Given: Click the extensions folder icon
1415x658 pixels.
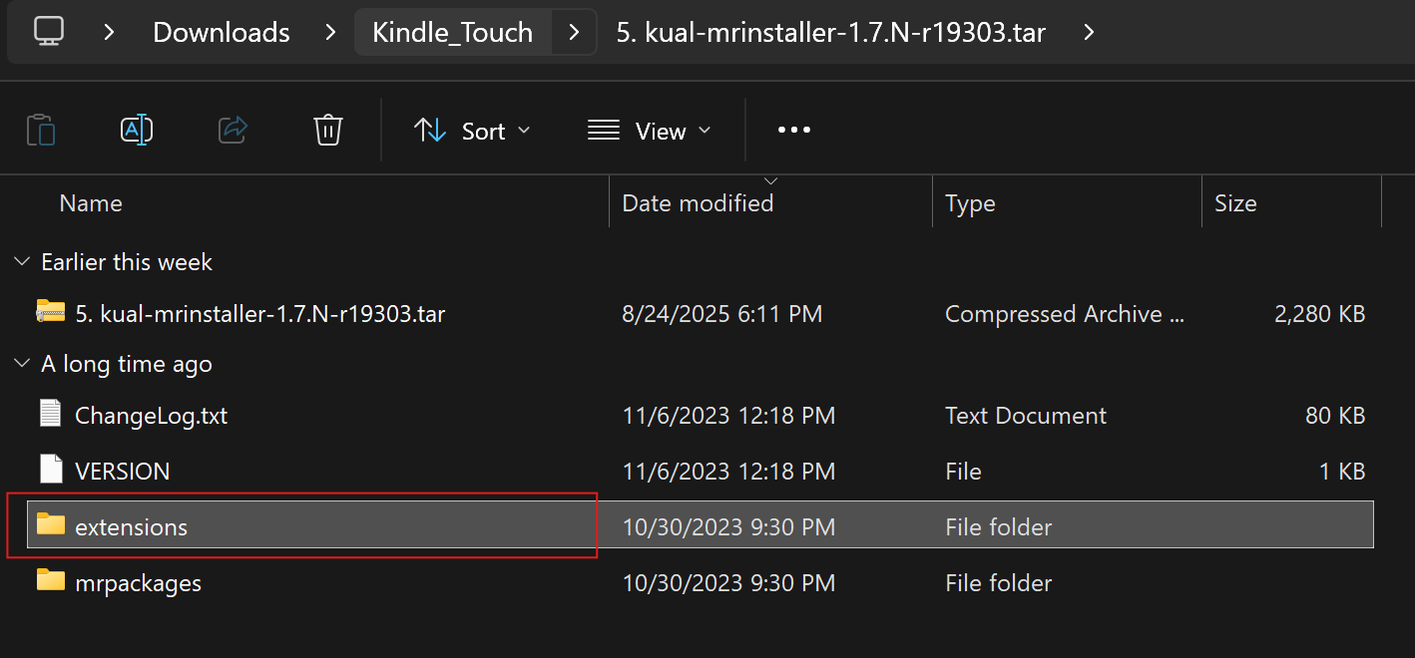Looking at the screenshot, I should coord(50,524).
